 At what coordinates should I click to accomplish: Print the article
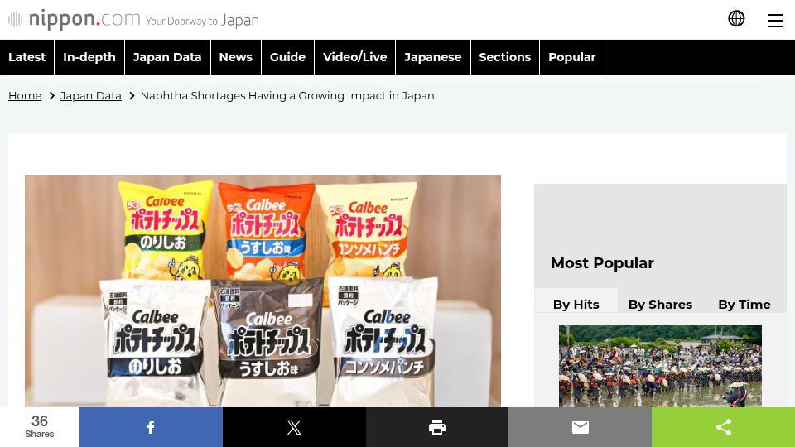[437, 427]
